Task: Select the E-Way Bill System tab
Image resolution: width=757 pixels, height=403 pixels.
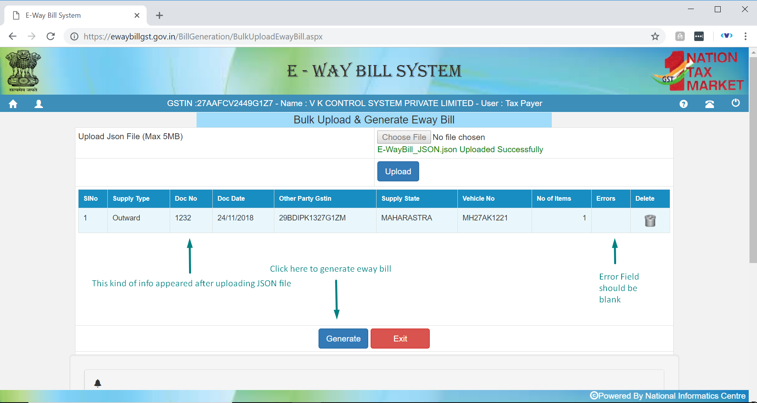Action: (71, 15)
